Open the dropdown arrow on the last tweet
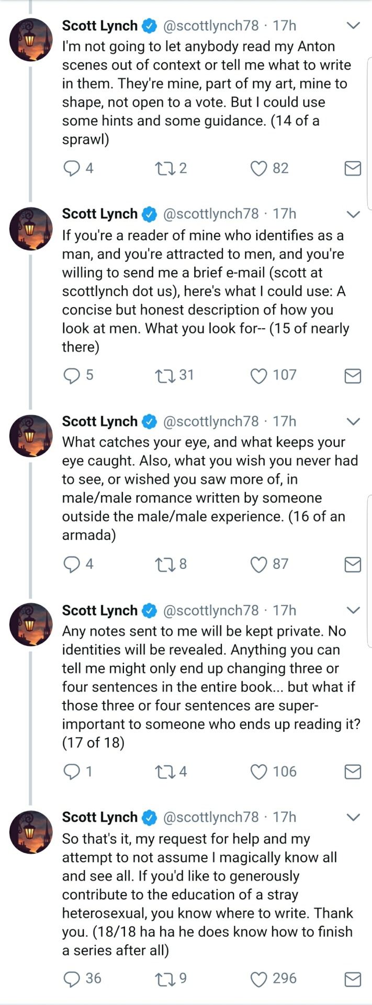This screenshot has width=372, height=1005. 354,817
